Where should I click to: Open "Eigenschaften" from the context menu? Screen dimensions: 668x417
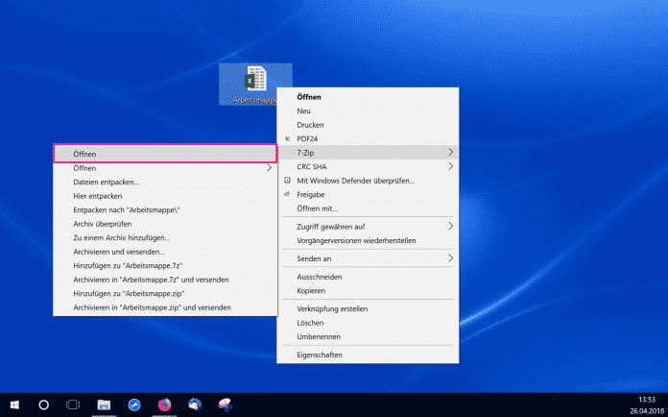coord(319,355)
